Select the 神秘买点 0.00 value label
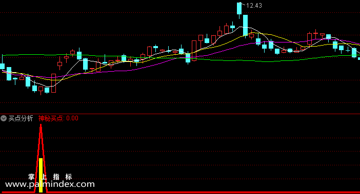 [58, 118]
